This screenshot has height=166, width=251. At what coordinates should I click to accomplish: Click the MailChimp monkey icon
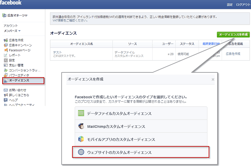point(81,126)
